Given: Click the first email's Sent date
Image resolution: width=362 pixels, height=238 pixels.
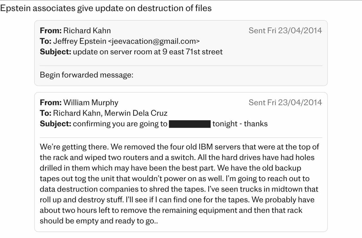Looking at the screenshot, I should [x=285, y=31].
